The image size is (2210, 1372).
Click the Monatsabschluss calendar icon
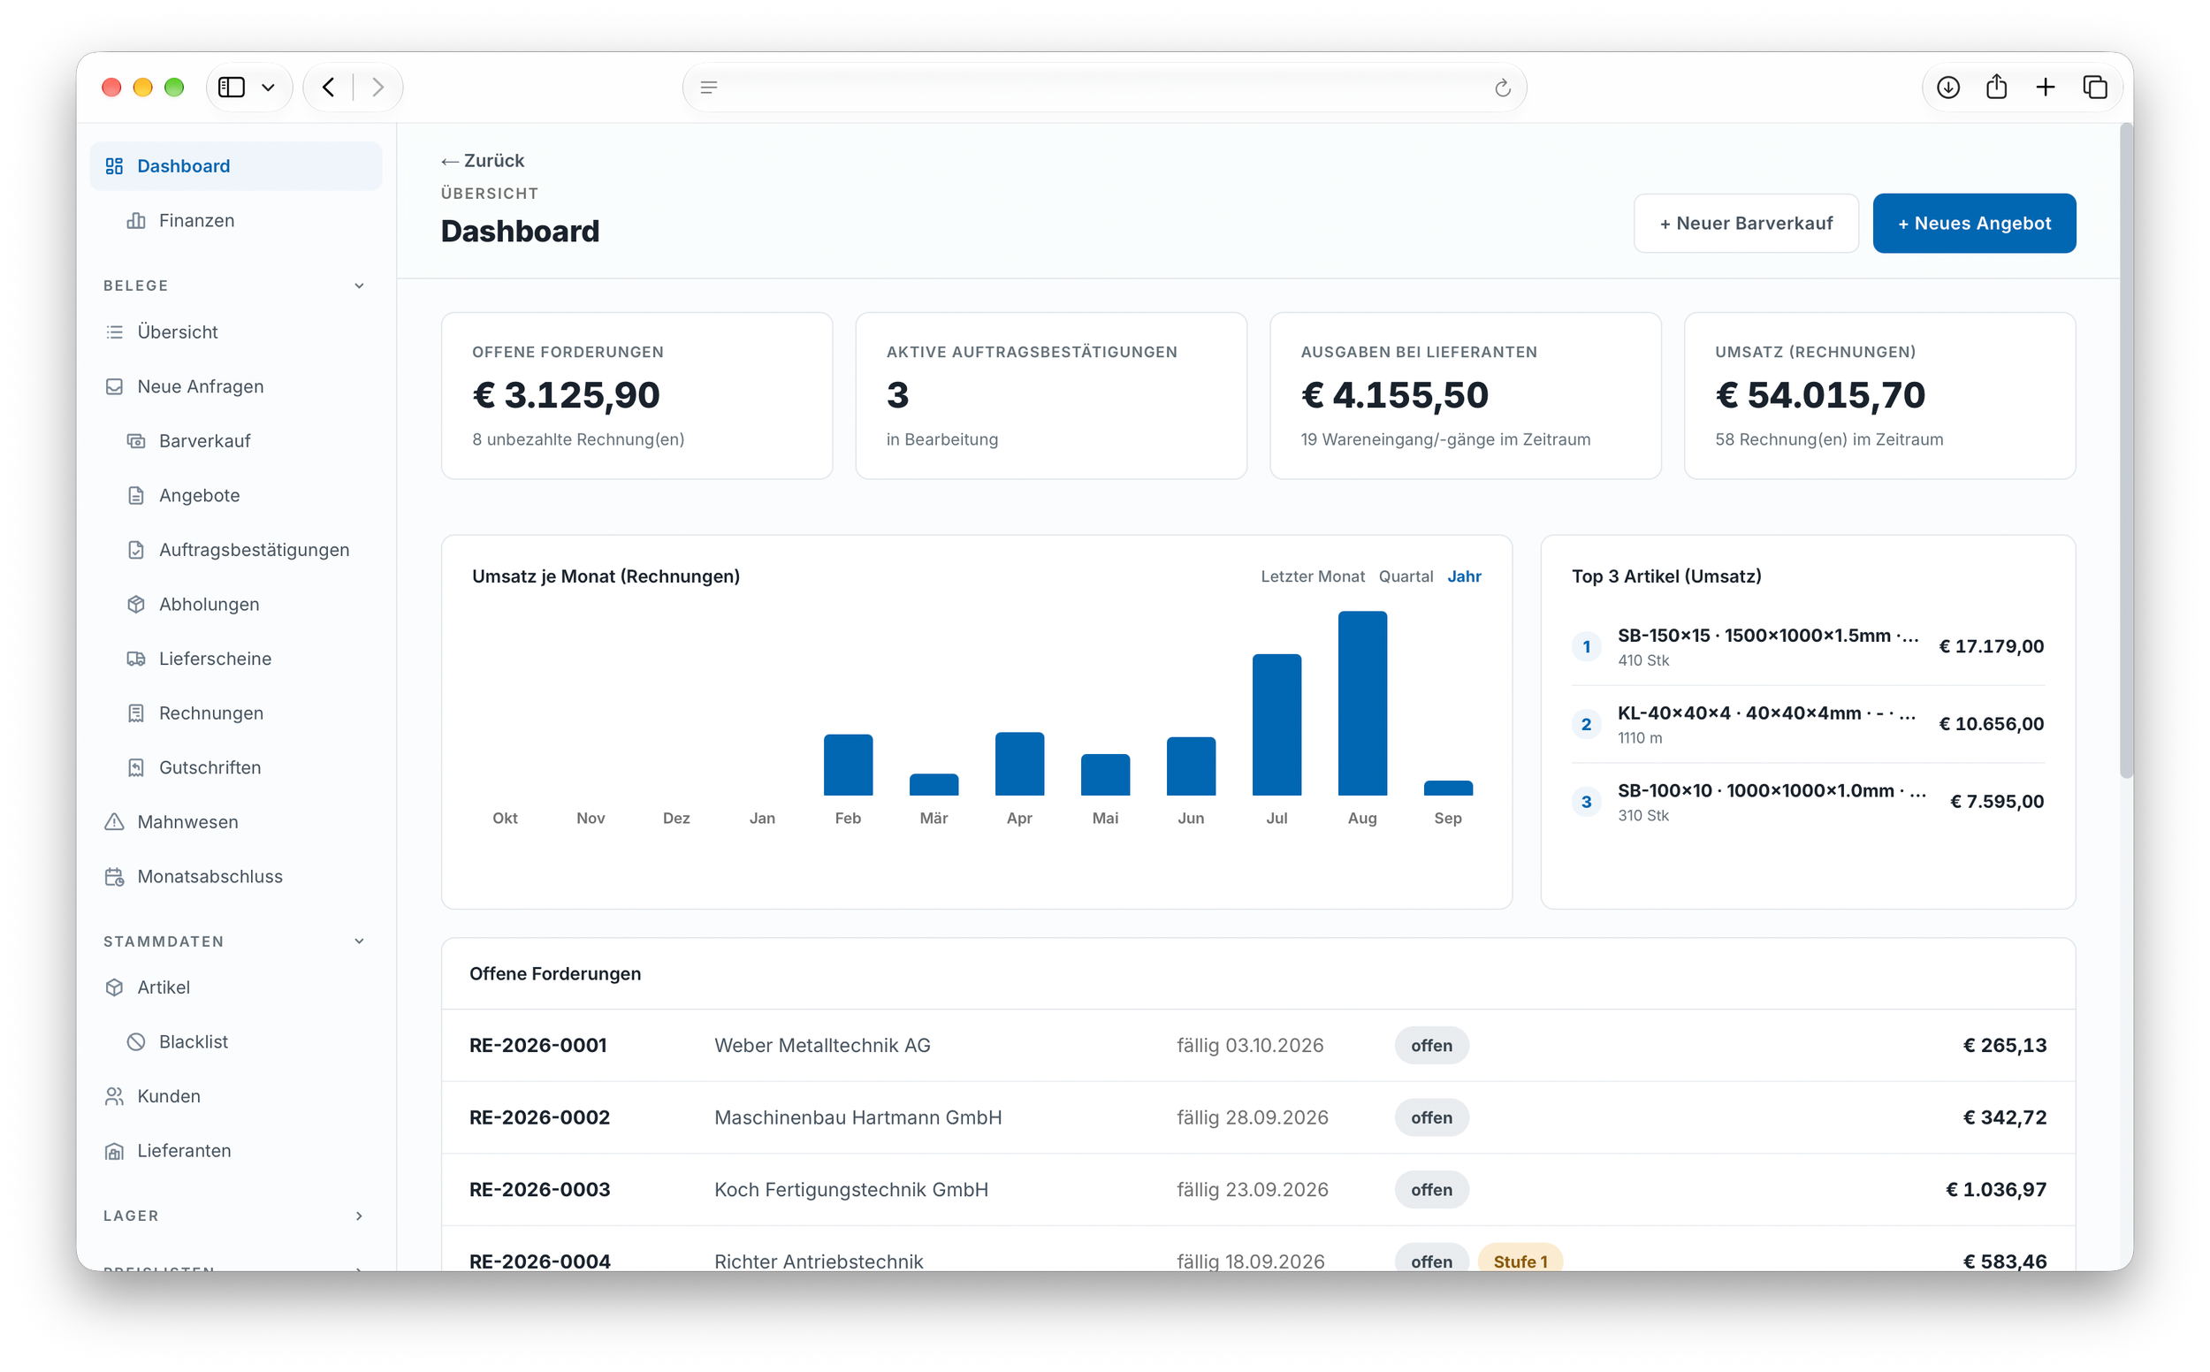(114, 877)
